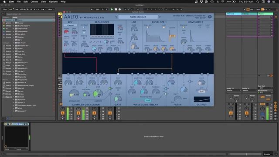Click the LFO noise dial
Screen dimensions: 279x157
pyautogui.click(x=134, y=29)
